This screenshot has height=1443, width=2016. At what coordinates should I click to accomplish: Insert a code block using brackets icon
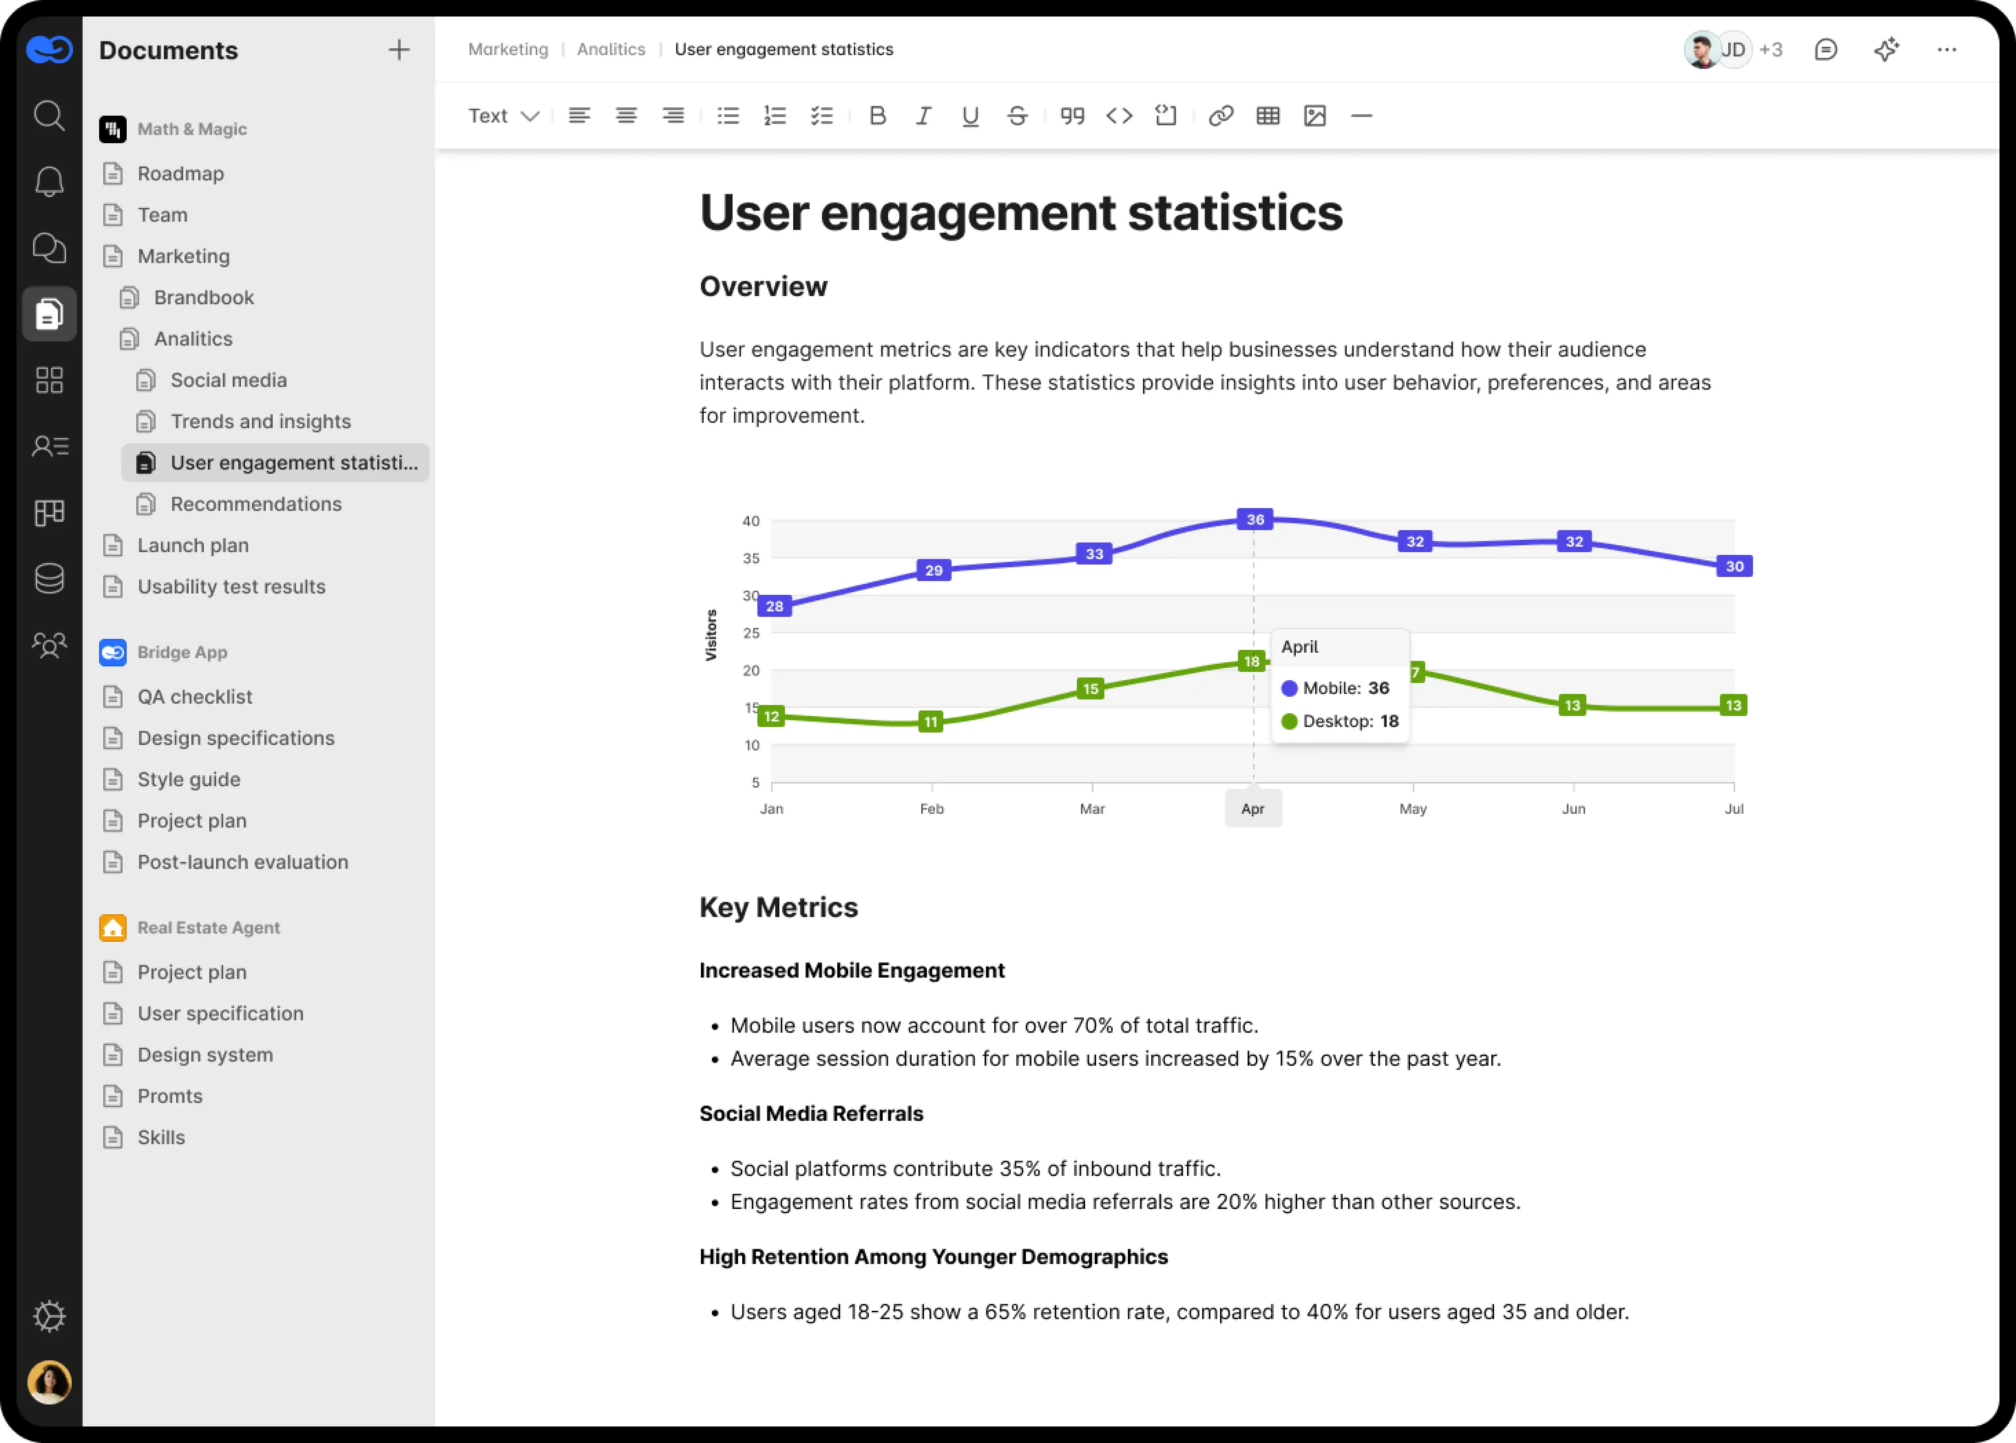(1119, 116)
